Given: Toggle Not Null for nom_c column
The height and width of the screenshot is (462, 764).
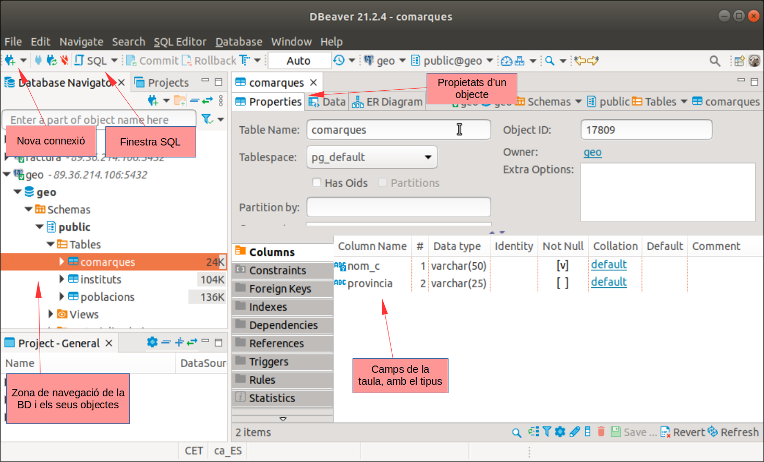Looking at the screenshot, I should pyautogui.click(x=562, y=265).
